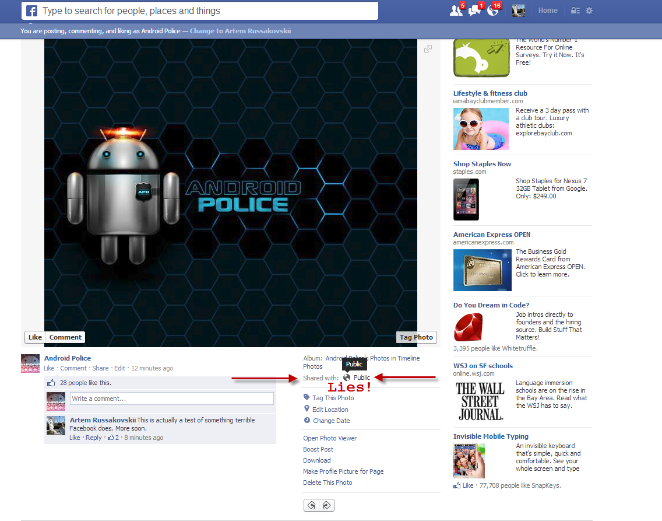Image resolution: width=662 pixels, height=521 pixels.
Task: Click the expand photo icon
Action: pos(428,48)
